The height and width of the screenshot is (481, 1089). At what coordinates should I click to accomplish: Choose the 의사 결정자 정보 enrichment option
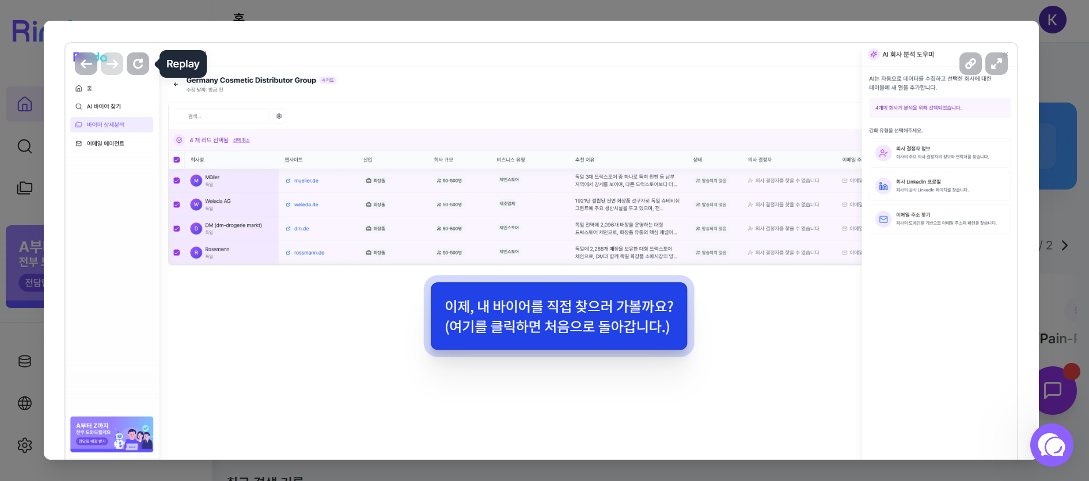(x=939, y=153)
